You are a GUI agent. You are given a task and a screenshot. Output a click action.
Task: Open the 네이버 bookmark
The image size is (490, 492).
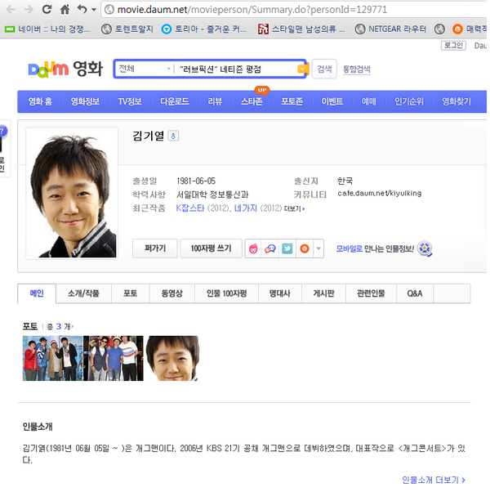(47, 29)
